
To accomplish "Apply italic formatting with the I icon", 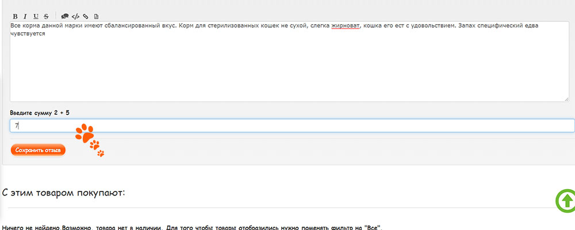I will [25, 16].
